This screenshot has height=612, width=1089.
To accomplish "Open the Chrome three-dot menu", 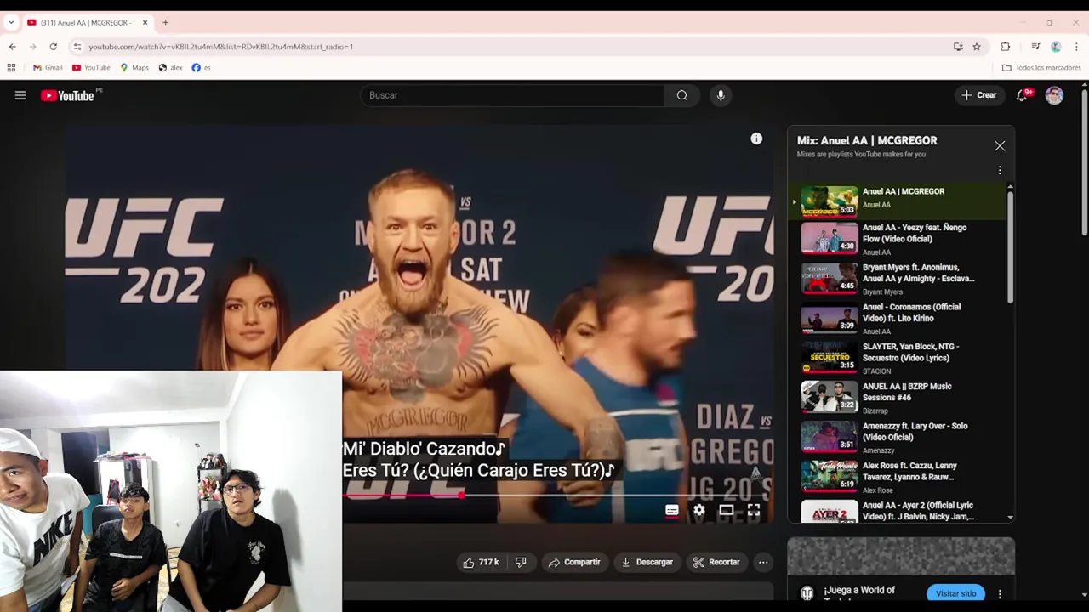I will [1076, 47].
